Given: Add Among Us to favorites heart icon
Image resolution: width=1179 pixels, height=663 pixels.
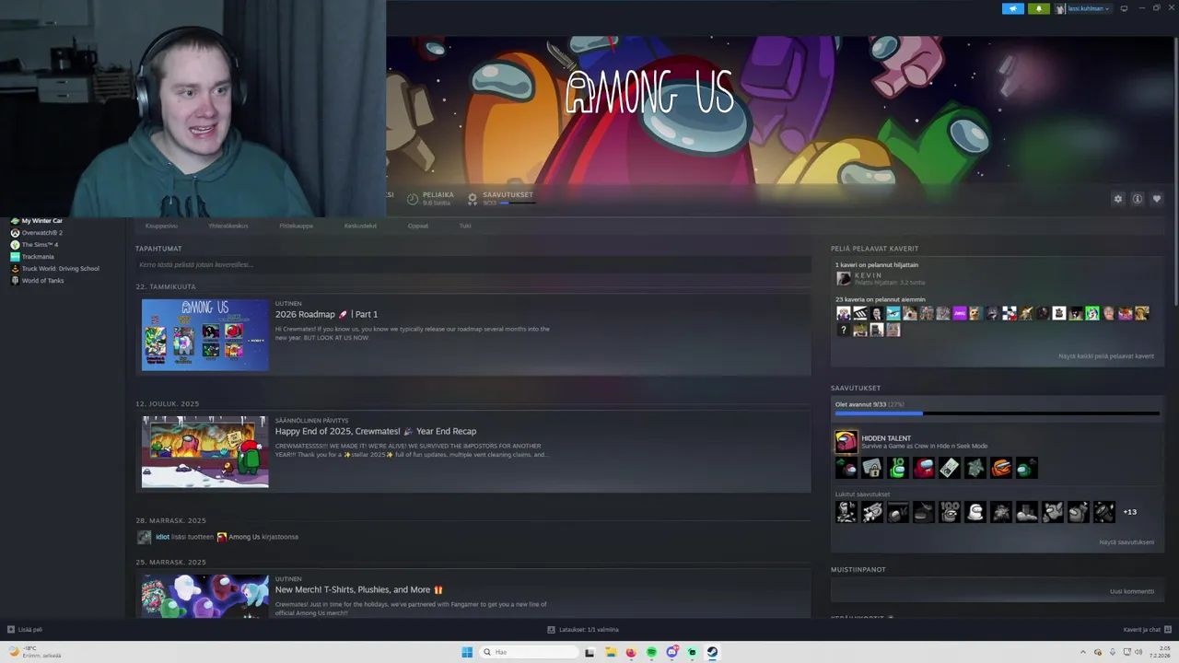Looking at the screenshot, I should coord(1157,199).
